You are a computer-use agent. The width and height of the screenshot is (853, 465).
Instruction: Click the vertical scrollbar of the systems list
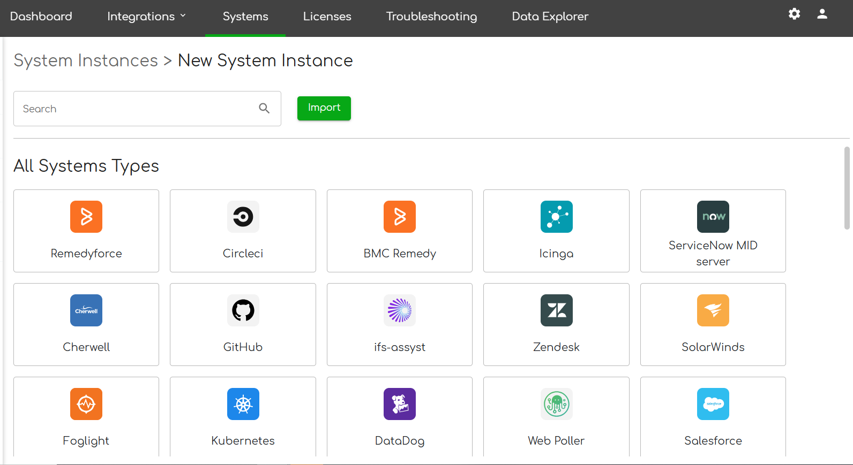[x=847, y=188]
